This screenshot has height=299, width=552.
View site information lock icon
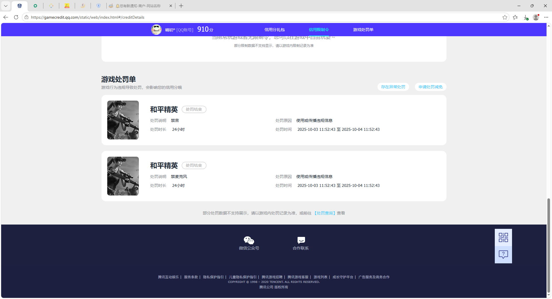[26, 17]
